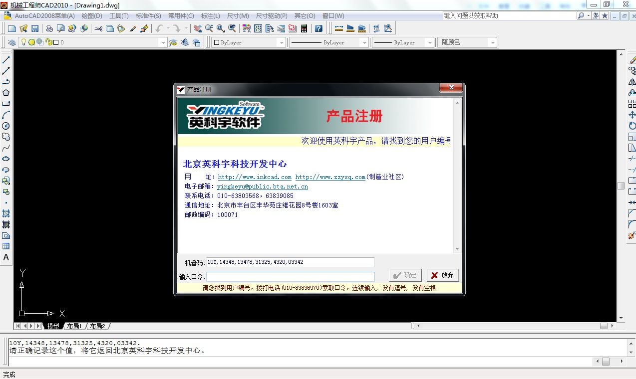Open the AutoCAD2008菜单(A) menu
This screenshot has height=379, width=636.
(44, 15)
